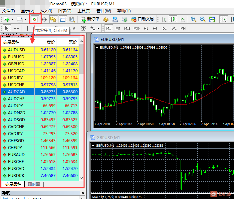234x199 pixels.
Task: Switch chart to line chart mode
Action: [x=182, y=19]
